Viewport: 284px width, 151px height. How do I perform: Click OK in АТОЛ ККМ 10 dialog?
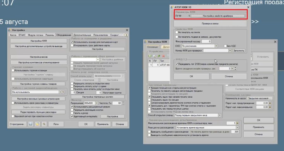click(x=192, y=76)
